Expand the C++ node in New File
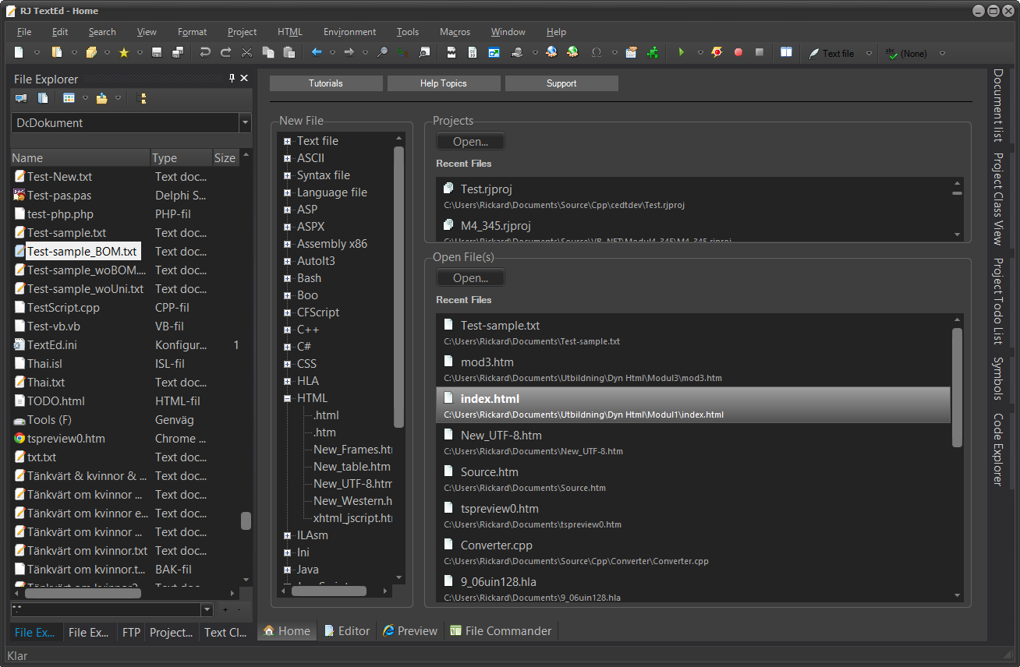 288,330
